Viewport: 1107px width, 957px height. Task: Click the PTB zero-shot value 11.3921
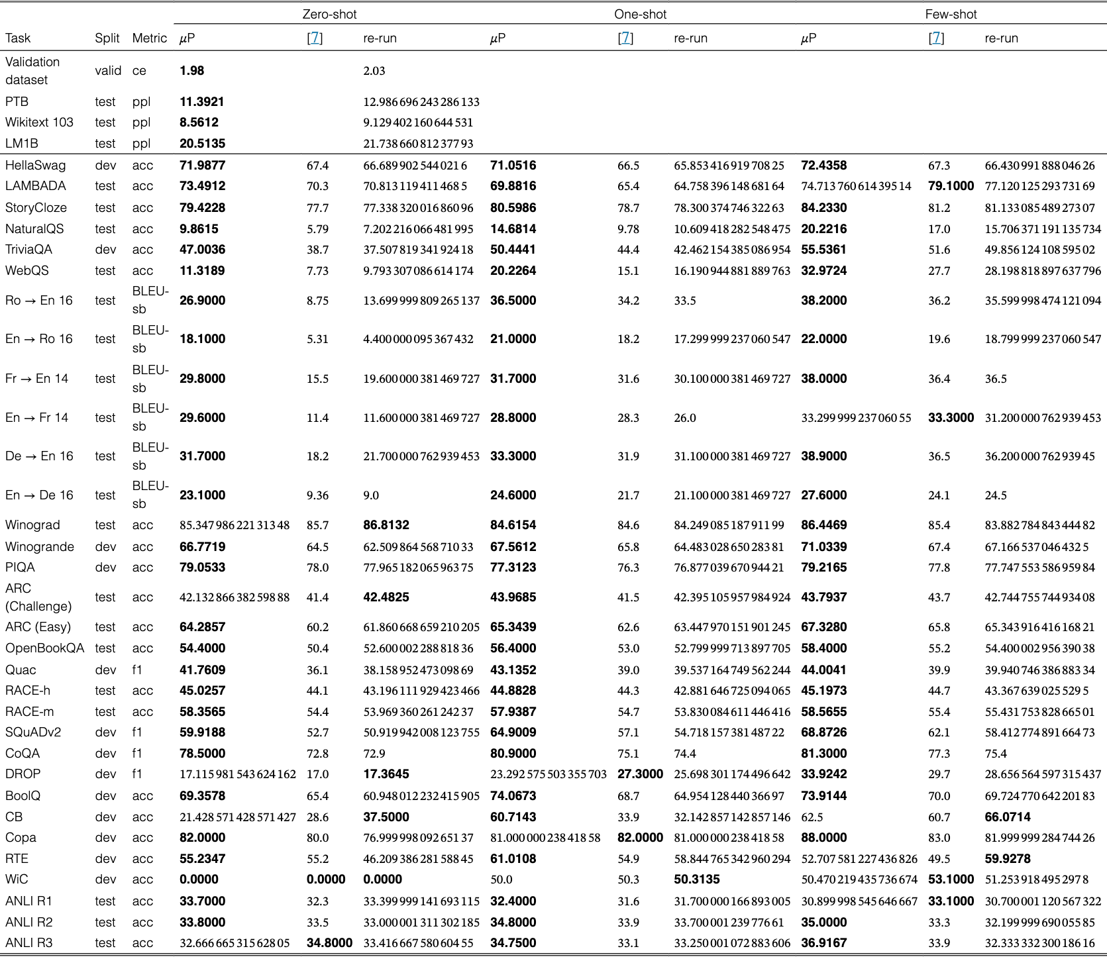201,102
